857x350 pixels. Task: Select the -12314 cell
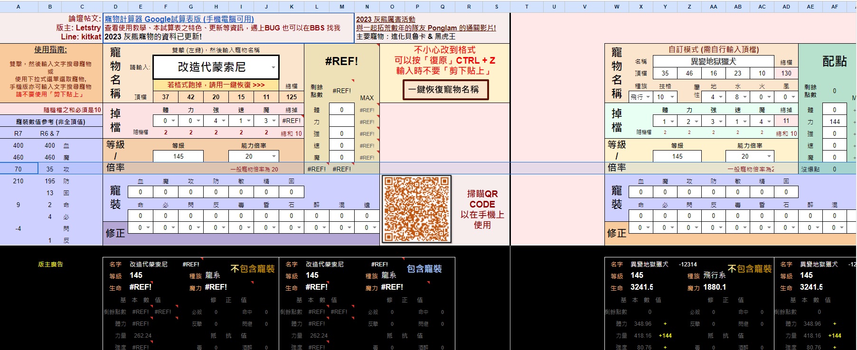[x=688, y=264]
